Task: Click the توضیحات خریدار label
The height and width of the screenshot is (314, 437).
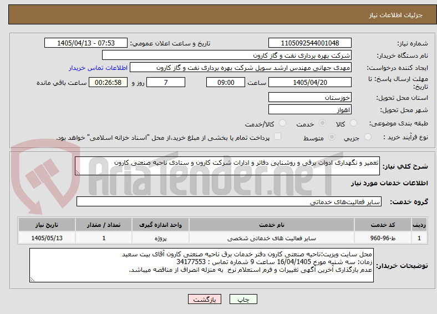Action: (x=402, y=266)
